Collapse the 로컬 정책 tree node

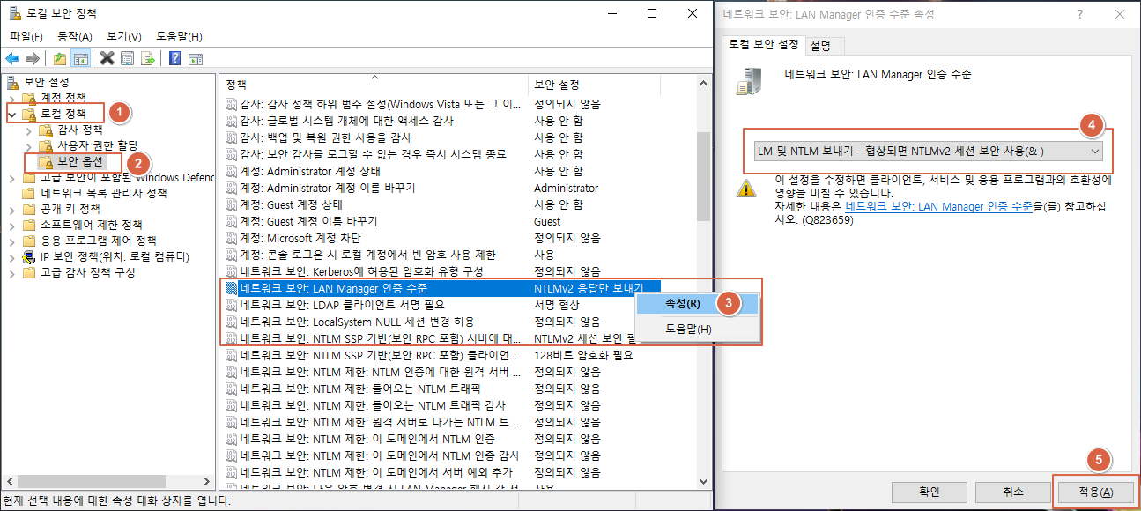pyautogui.click(x=11, y=114)
